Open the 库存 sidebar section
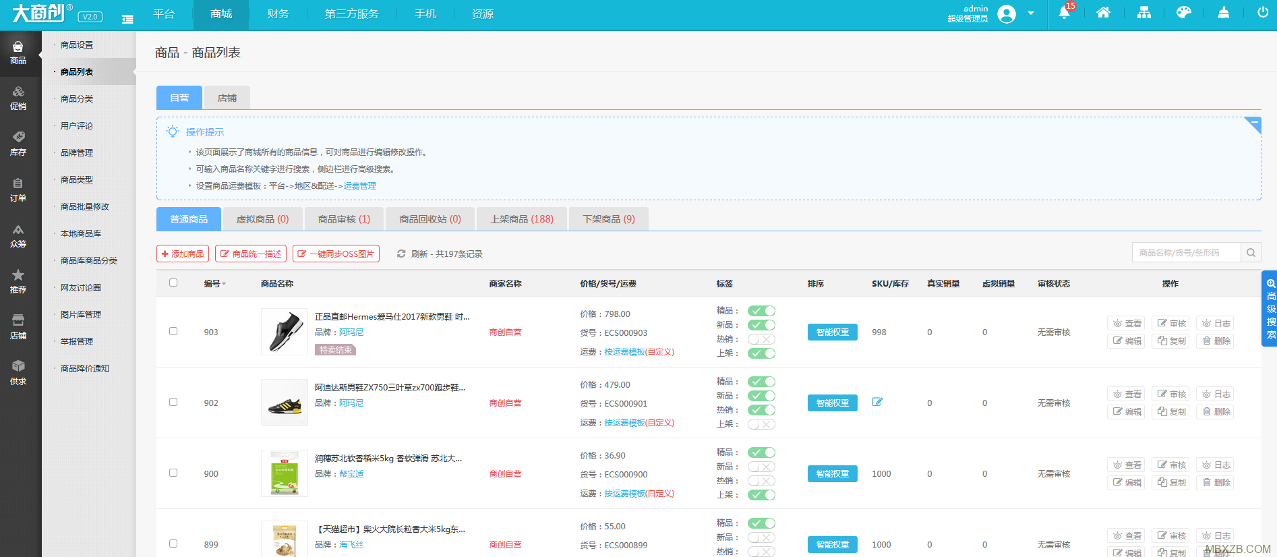1277x557 pixels. tap(18, 145)
